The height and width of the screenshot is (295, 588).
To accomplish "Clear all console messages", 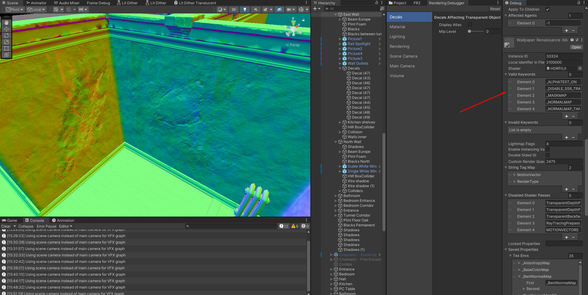I will (6, 226).
